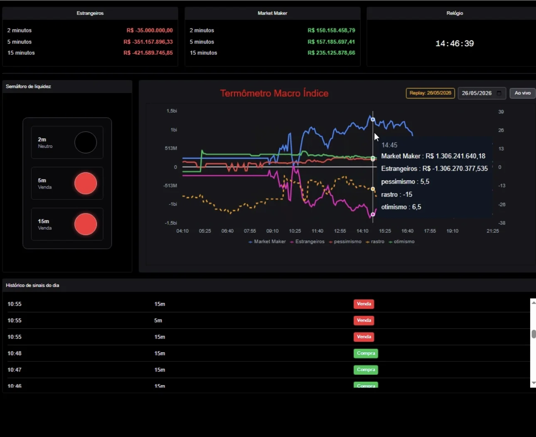Click the Venda badge for 10:55 5m signal
This screenshot has width=536, height=437.
[364, 320]
